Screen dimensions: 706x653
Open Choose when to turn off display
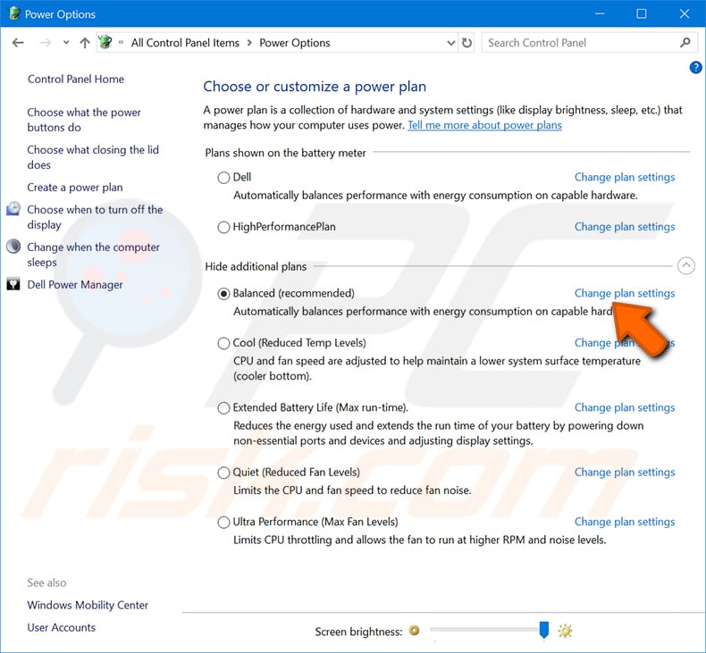[95, 217]
